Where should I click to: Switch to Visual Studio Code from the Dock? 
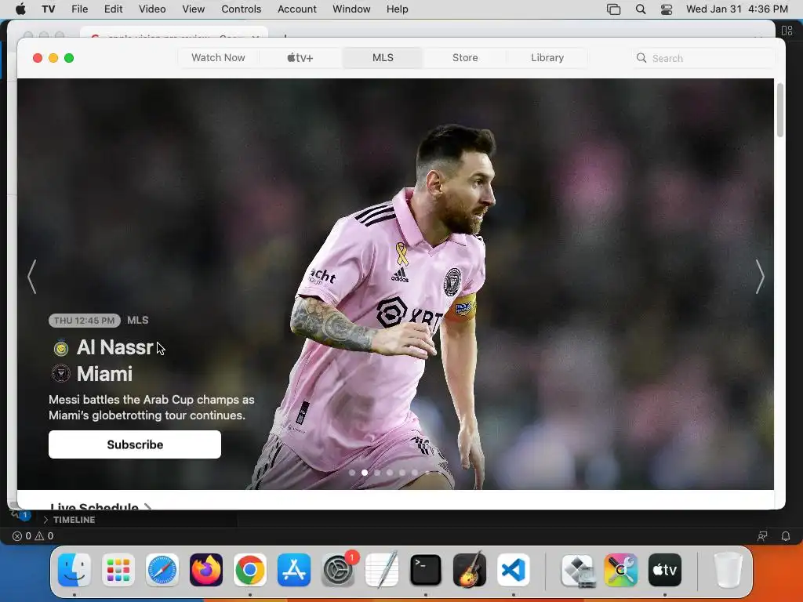(x=514, y=570)
